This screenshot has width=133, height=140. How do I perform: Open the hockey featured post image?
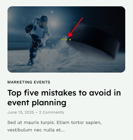[66, 39]
